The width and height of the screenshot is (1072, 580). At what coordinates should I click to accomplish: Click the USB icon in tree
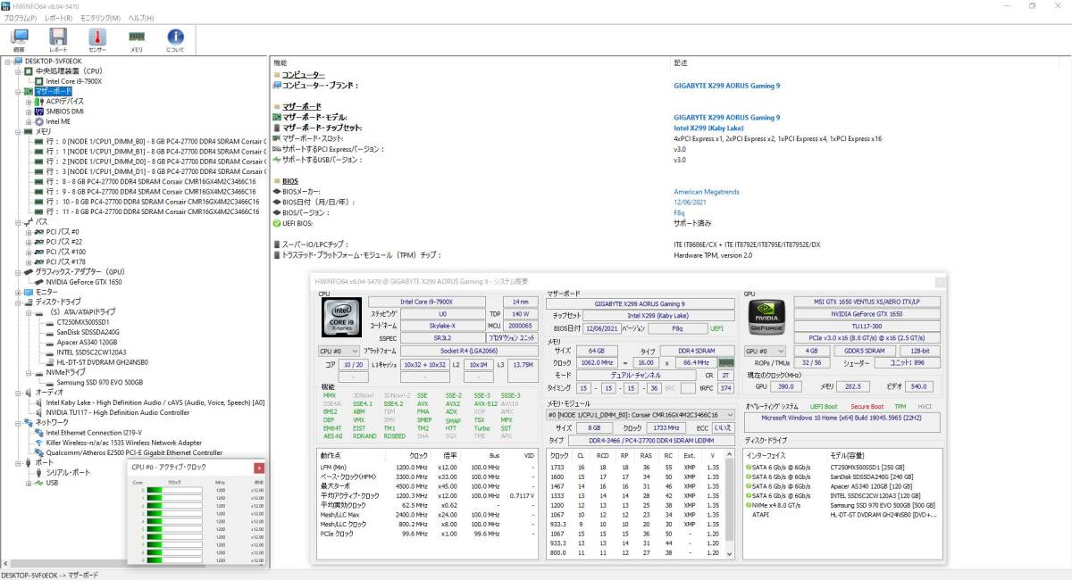[39, 483]
